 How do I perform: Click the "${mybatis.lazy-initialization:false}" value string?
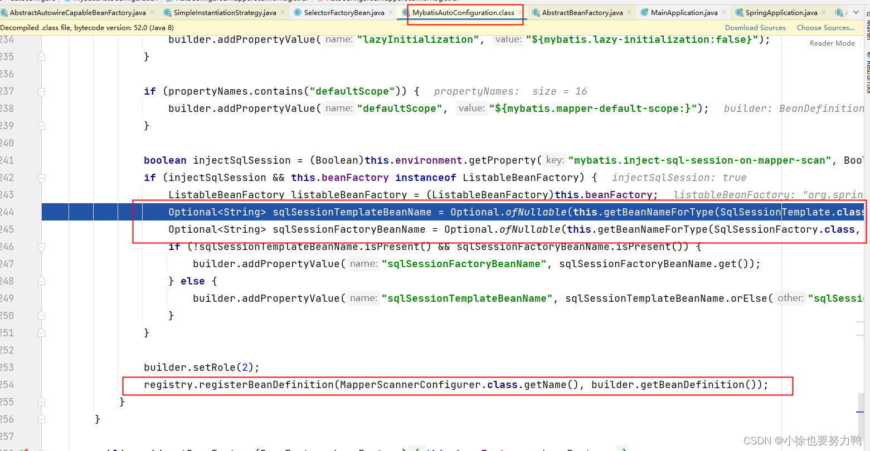click(642, 40)
